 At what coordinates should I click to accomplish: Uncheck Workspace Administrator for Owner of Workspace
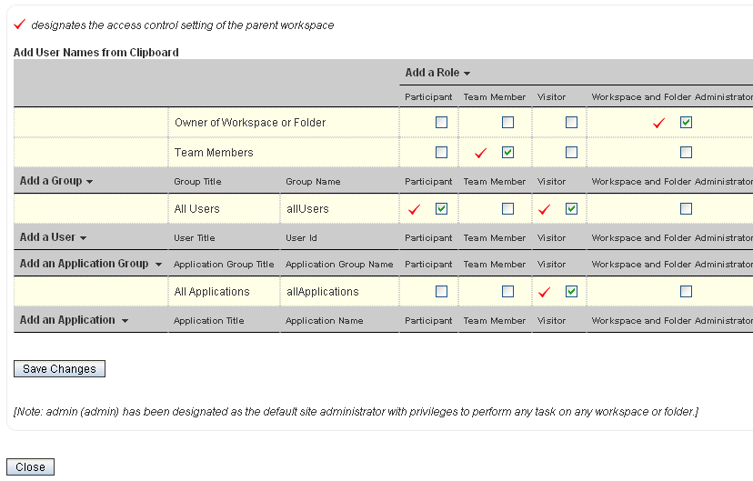pos(686,123)
